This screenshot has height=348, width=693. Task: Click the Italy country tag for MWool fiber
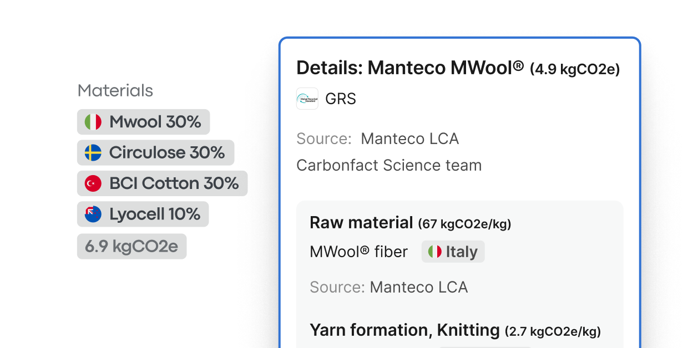click(x=453, y=252)
